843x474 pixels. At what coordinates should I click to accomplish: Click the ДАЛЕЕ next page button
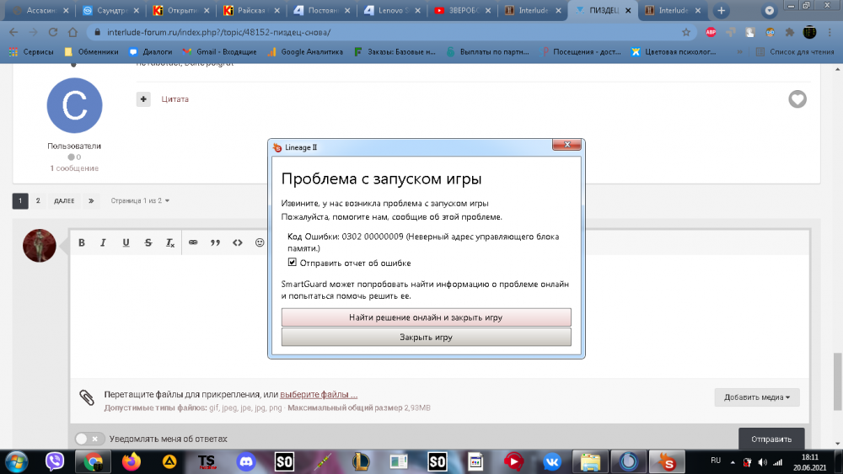coord(64,200)
